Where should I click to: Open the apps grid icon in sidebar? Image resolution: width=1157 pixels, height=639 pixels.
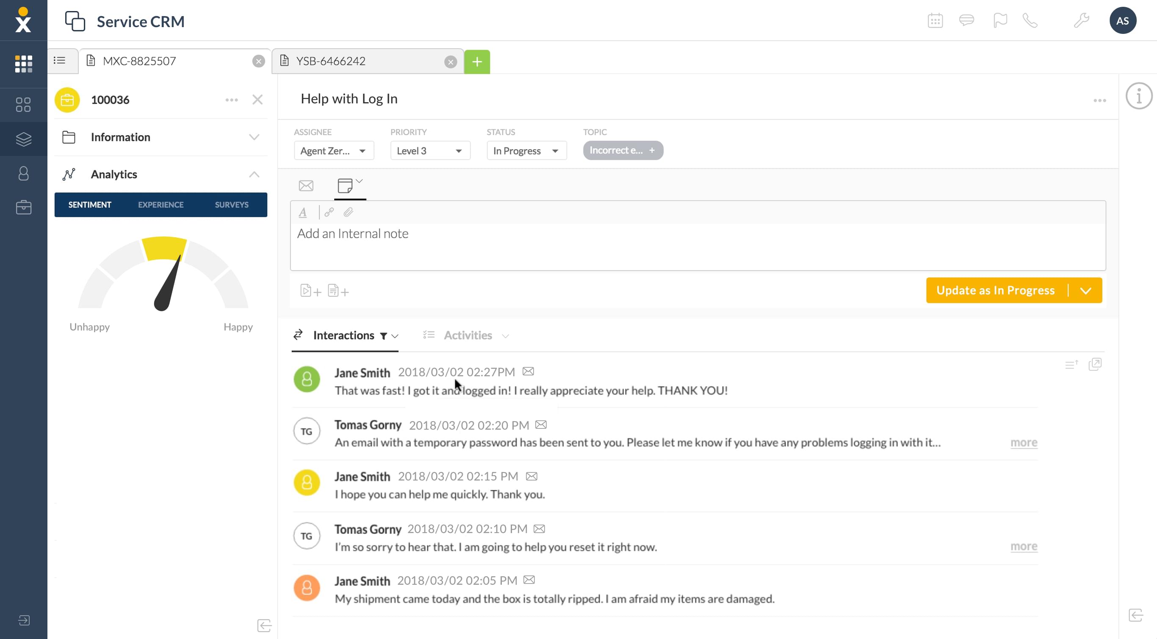pyautogui.click(x=23, y=64)
